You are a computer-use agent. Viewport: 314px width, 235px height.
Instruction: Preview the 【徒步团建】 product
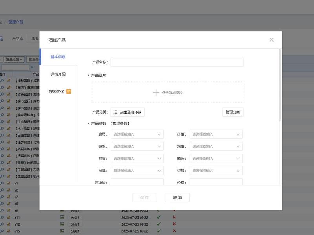click(2, 142)
